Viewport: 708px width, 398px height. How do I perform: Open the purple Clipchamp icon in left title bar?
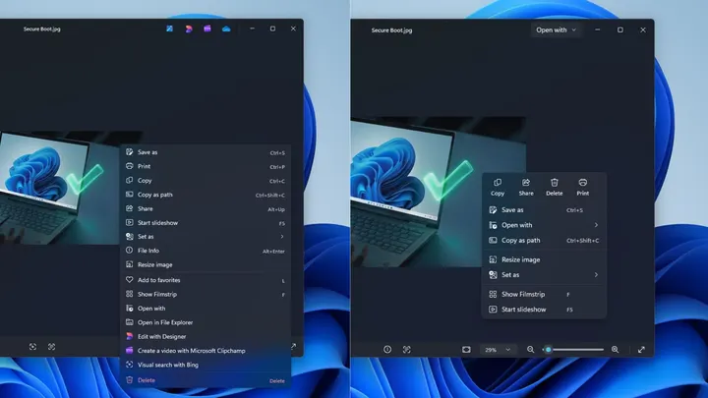click(x=207, y=28)
